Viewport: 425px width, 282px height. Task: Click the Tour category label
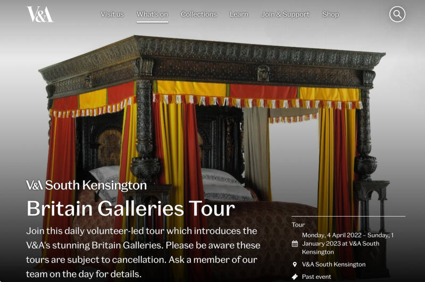298,225
